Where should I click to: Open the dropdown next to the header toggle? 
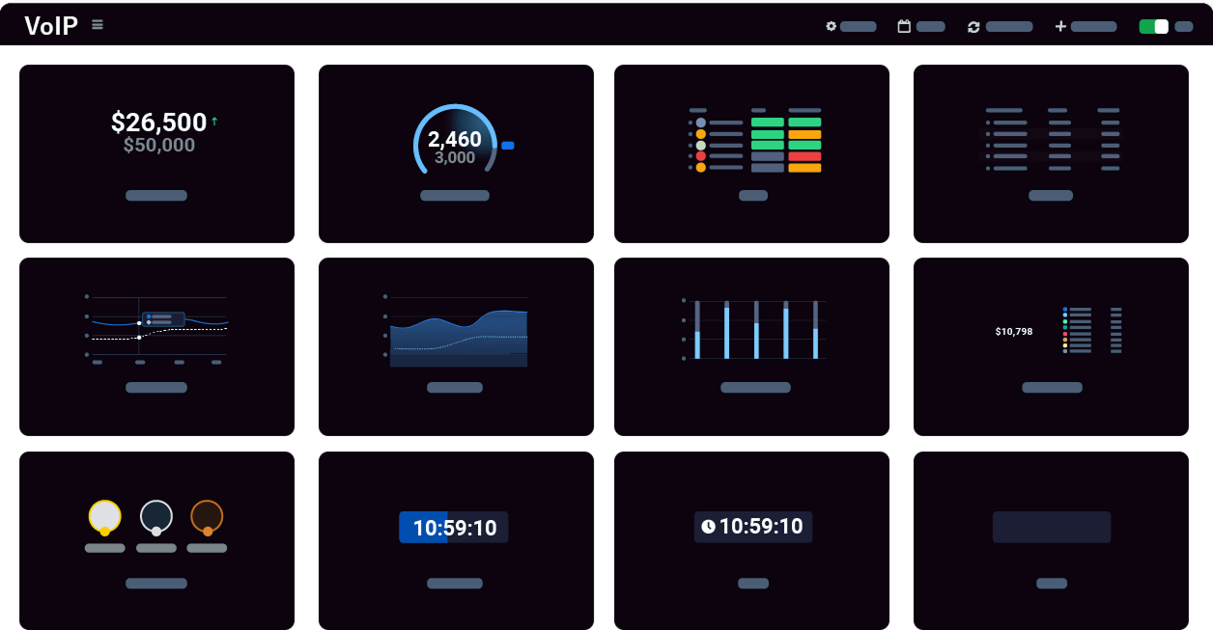click(x=1184, y=27)
